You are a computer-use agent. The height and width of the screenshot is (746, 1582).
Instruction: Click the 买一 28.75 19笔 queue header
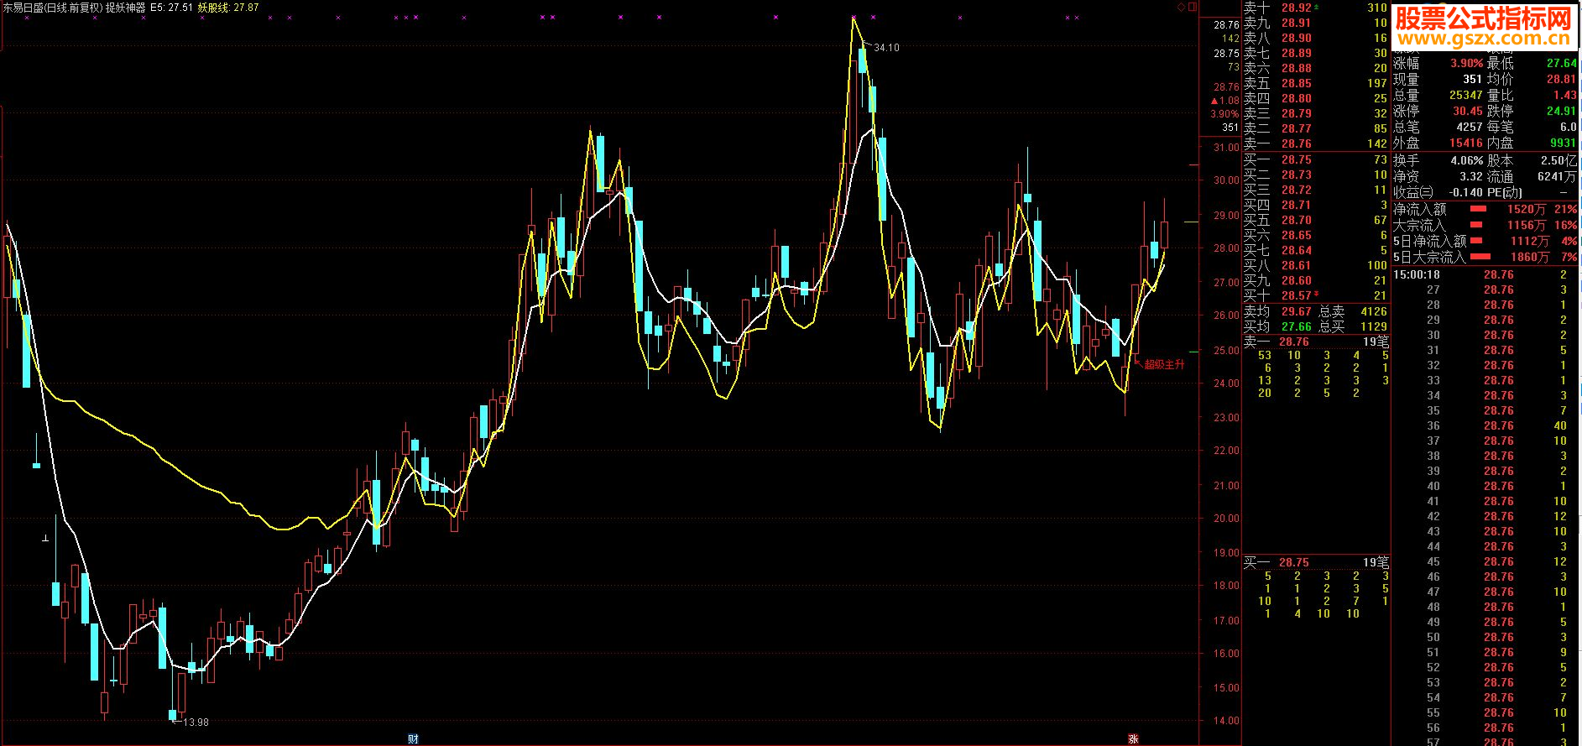[x=1315, y=562]
